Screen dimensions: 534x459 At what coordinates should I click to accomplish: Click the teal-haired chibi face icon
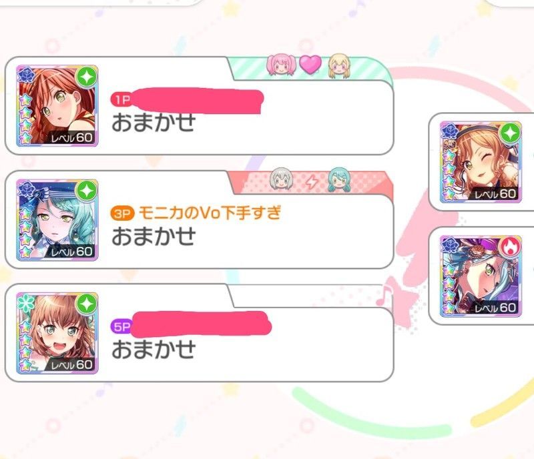(x=339, y=179)
